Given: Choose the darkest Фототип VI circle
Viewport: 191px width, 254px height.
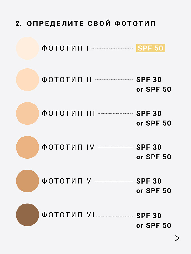Looking at the screenshot, I should pos(27,215).
